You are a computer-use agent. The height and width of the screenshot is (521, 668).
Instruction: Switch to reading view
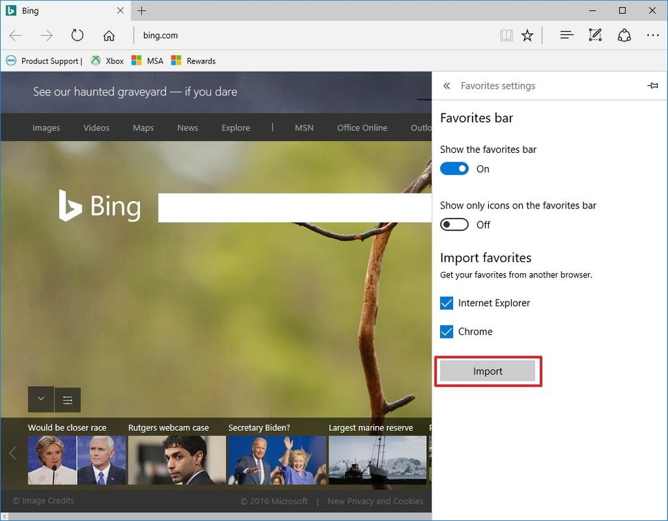pyautogui.click(x=506, y=34)
